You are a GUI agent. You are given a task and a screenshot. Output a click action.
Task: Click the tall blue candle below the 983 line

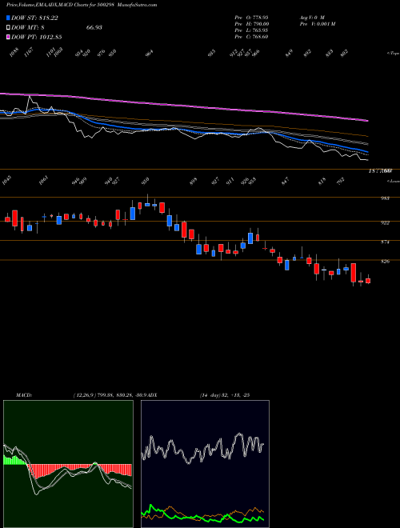click(133, 213)
